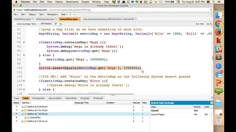Open the Trash in the Dock
The height and width of the screenshot is (132, 236).
click(x=219, y=120)
